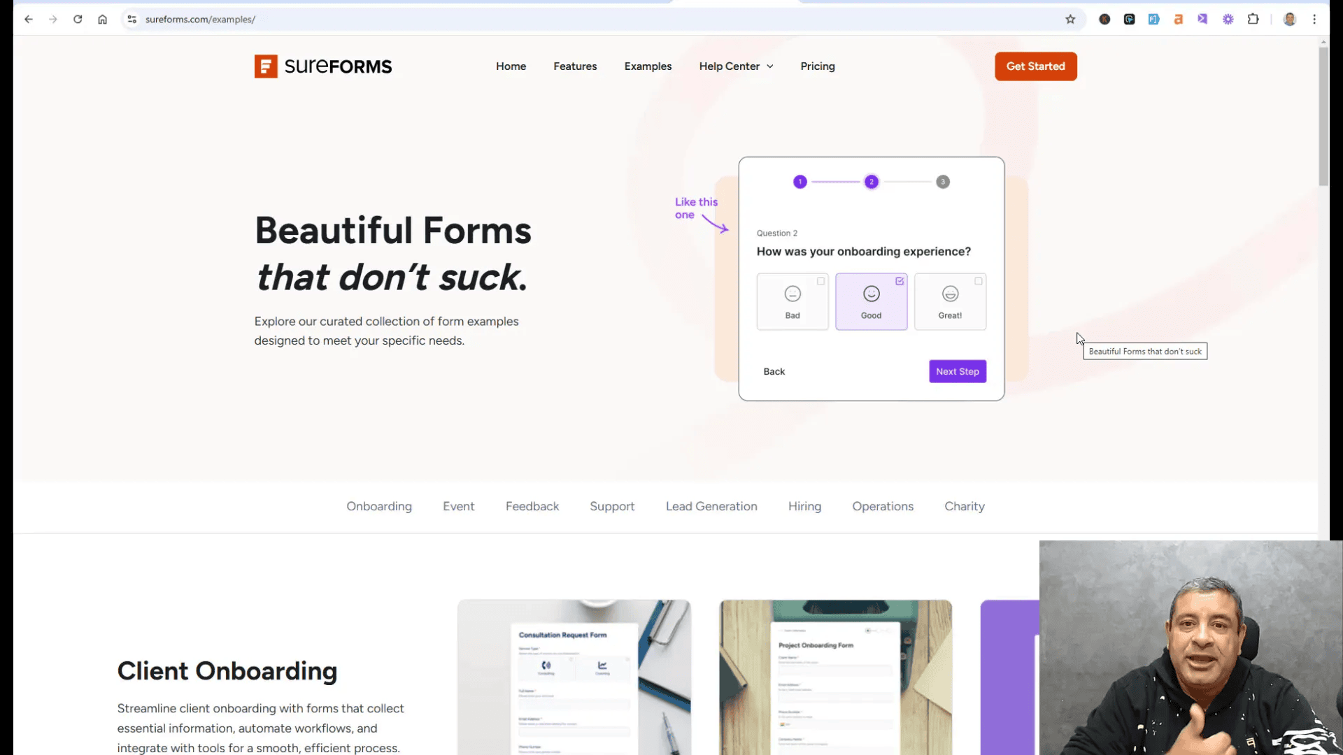Open the Hiring examples section
This screenshot has width=1343, height=755.
(804, 506)
